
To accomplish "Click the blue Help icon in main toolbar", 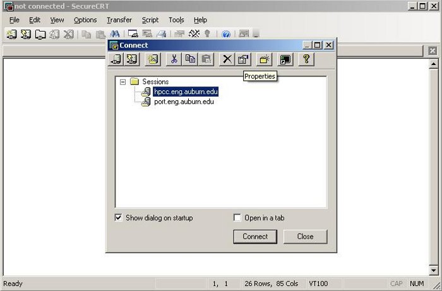I will 226,34.
